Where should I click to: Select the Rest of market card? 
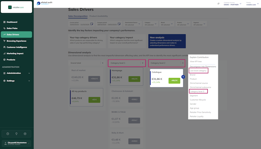click(x=86, y=76)
